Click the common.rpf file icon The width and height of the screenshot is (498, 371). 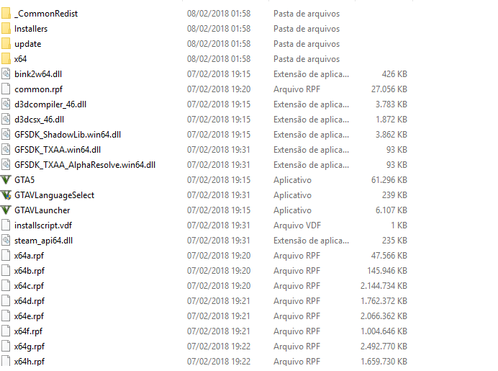click(x=6, y=89)
